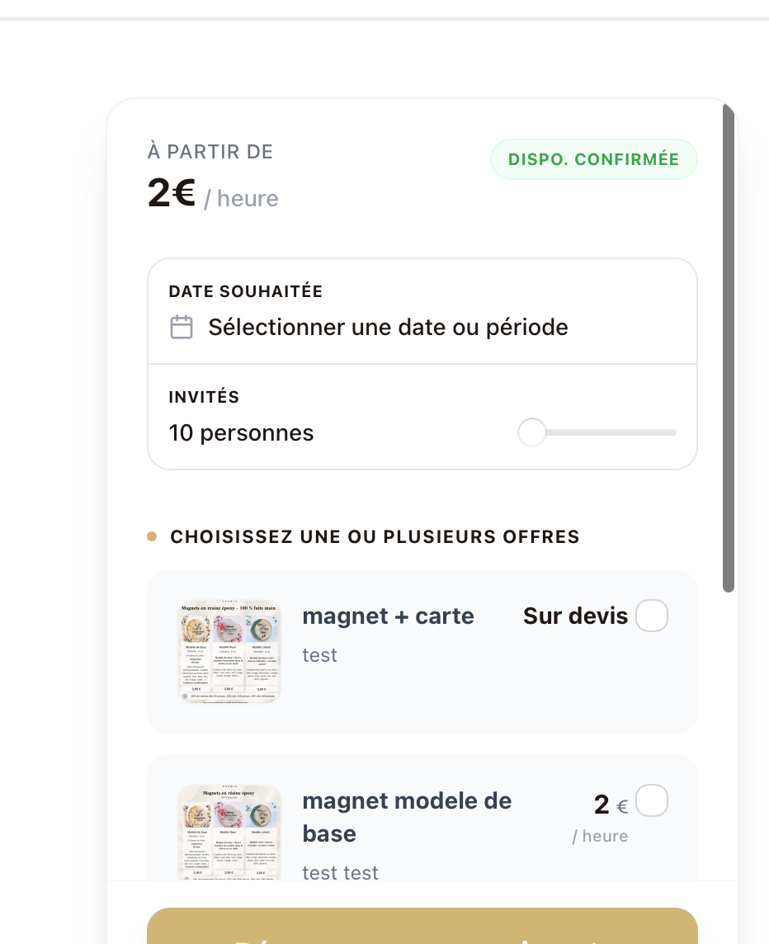Click the calendar icon in date field
The width and height of the screenshot is (769, 944).
[x=182, y=327]
